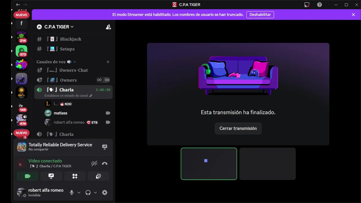Click Establece un estado de canal
Screen dimensions: 361x203
(x=66, y=96)
